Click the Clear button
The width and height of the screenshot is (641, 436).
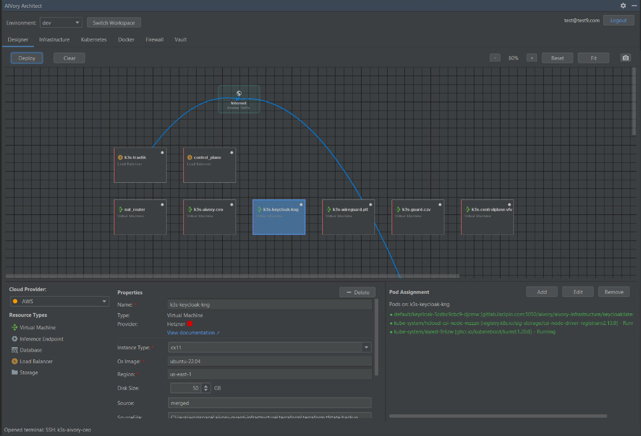click(x=69, y=58)
